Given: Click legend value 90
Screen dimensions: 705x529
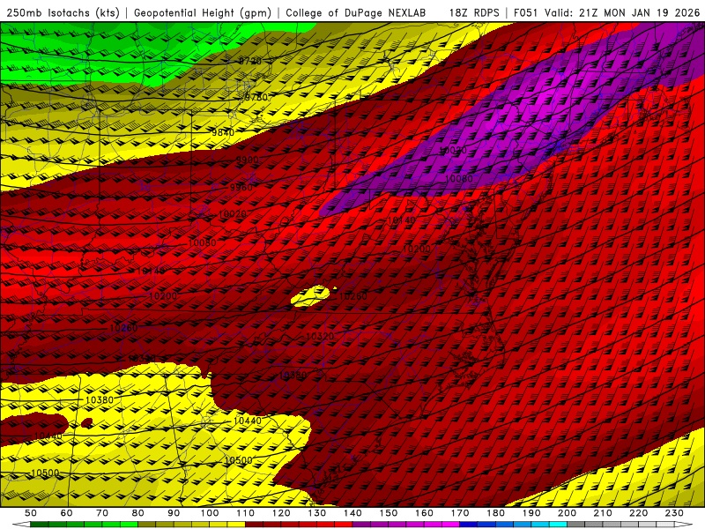Looking at the screenshot, I should click(174, 513).
